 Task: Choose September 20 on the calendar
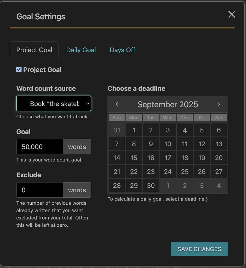[x=219, y=158]
